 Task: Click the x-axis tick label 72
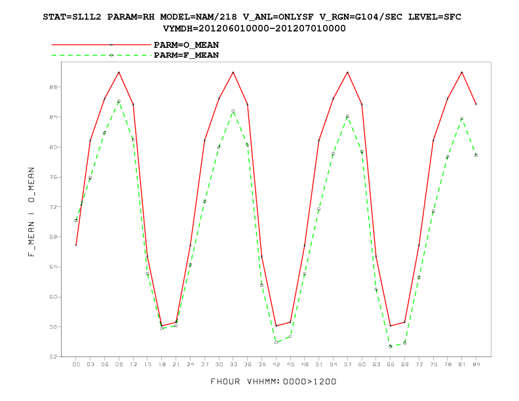point(419,364)
